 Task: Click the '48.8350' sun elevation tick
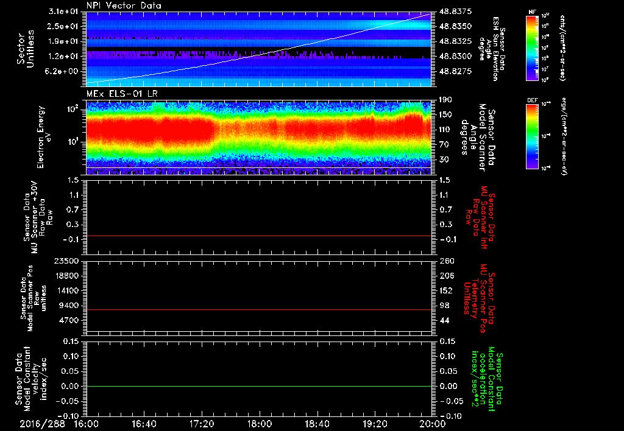click(x=455, y=26)
